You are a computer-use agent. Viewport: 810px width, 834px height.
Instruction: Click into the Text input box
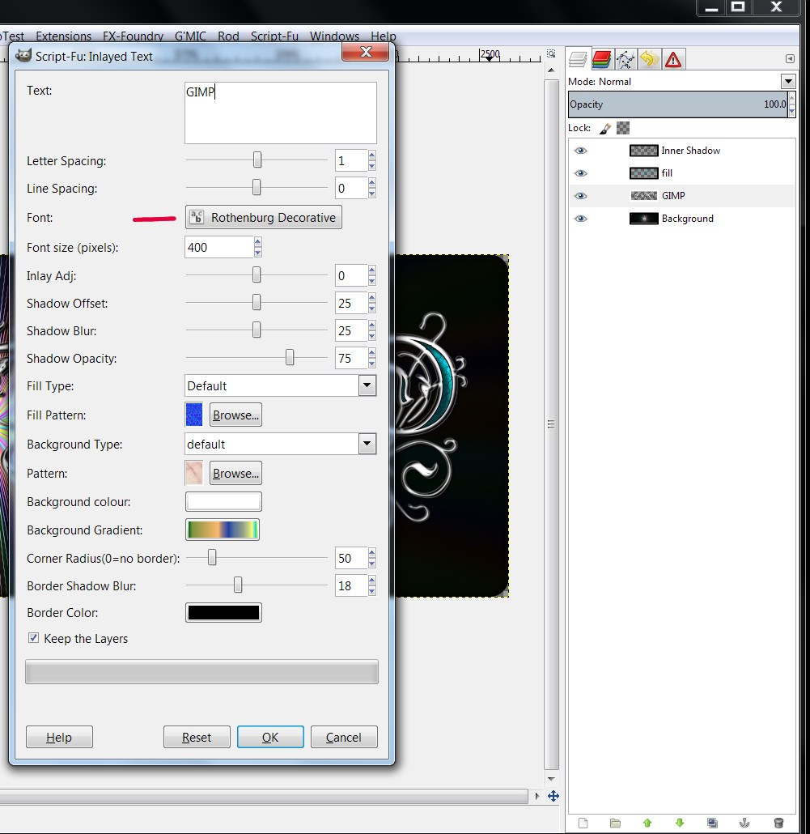coord(281,113)
